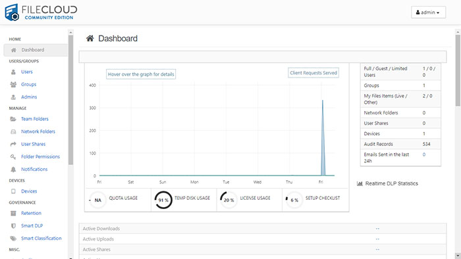
Task: Click the Smart Classification tags icon
Action: point(13,238)
